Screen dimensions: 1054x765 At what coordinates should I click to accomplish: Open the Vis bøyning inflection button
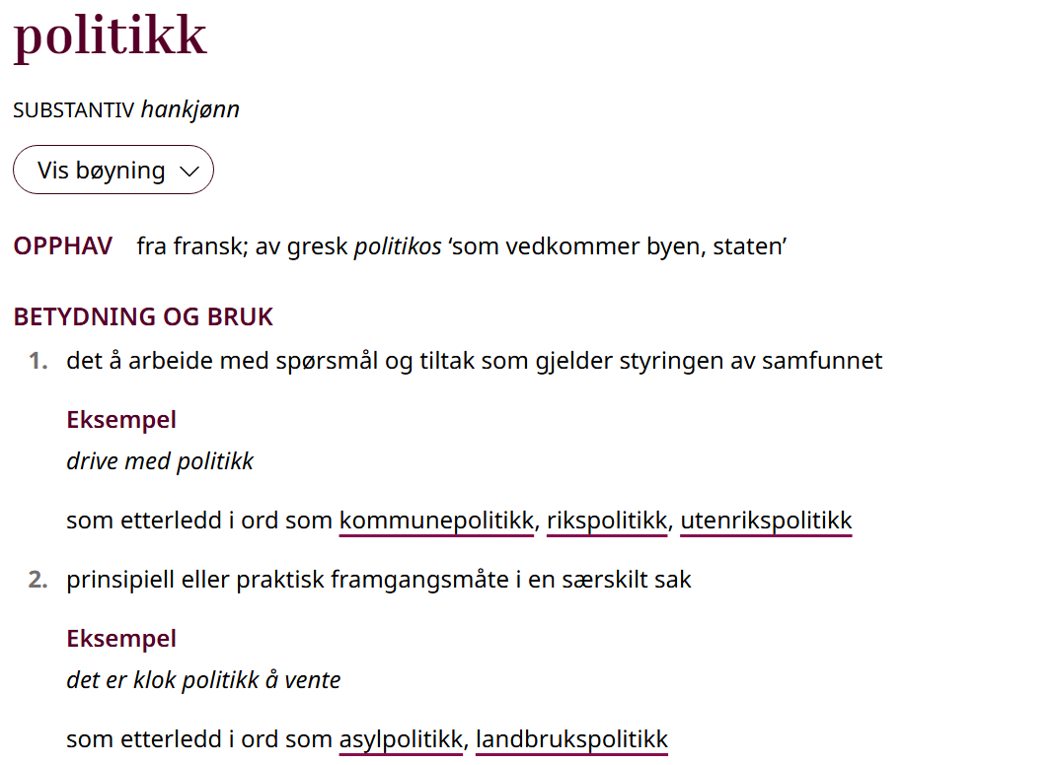[x=113, y=170]
